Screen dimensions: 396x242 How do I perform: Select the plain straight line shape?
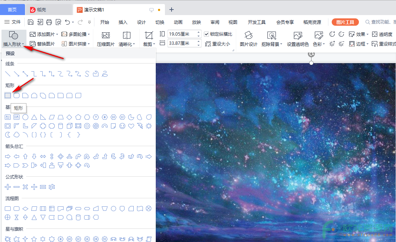8,74
